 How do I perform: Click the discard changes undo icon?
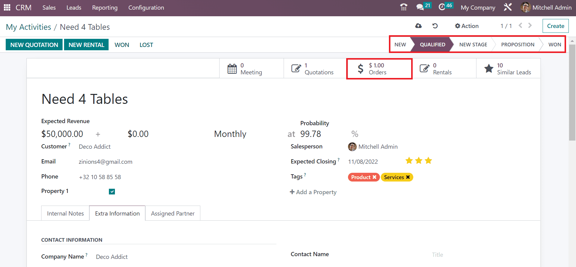[435, 26]
